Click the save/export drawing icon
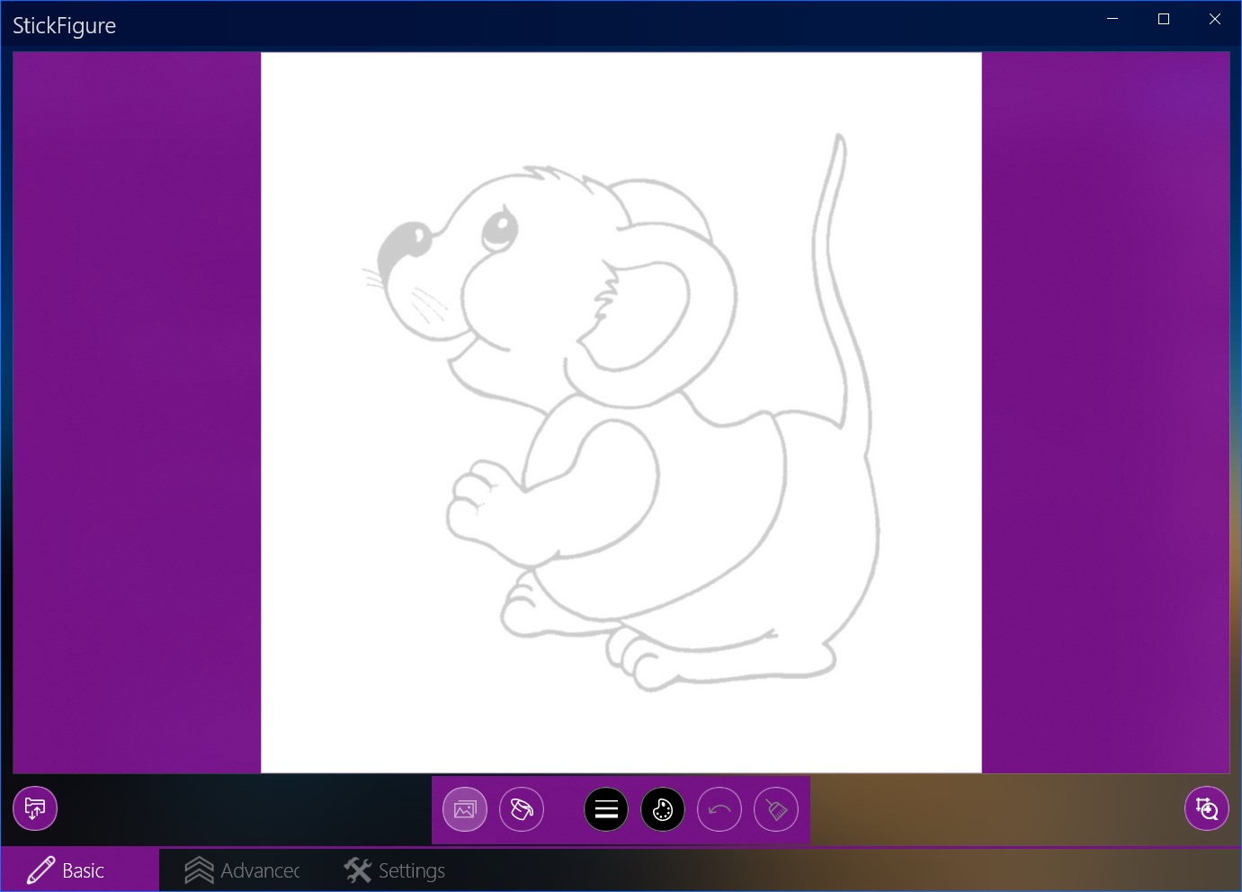Screen dimensions: 1242x892 coord(35,807)
